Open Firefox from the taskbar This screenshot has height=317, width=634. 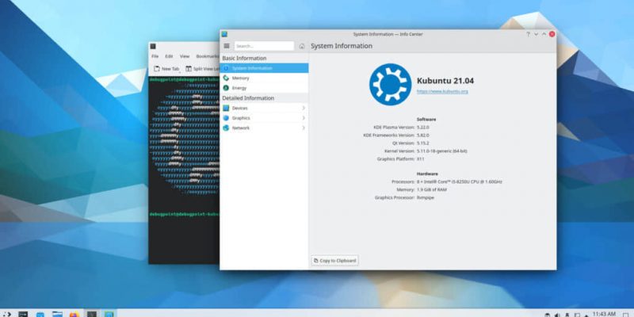[74, 314]
